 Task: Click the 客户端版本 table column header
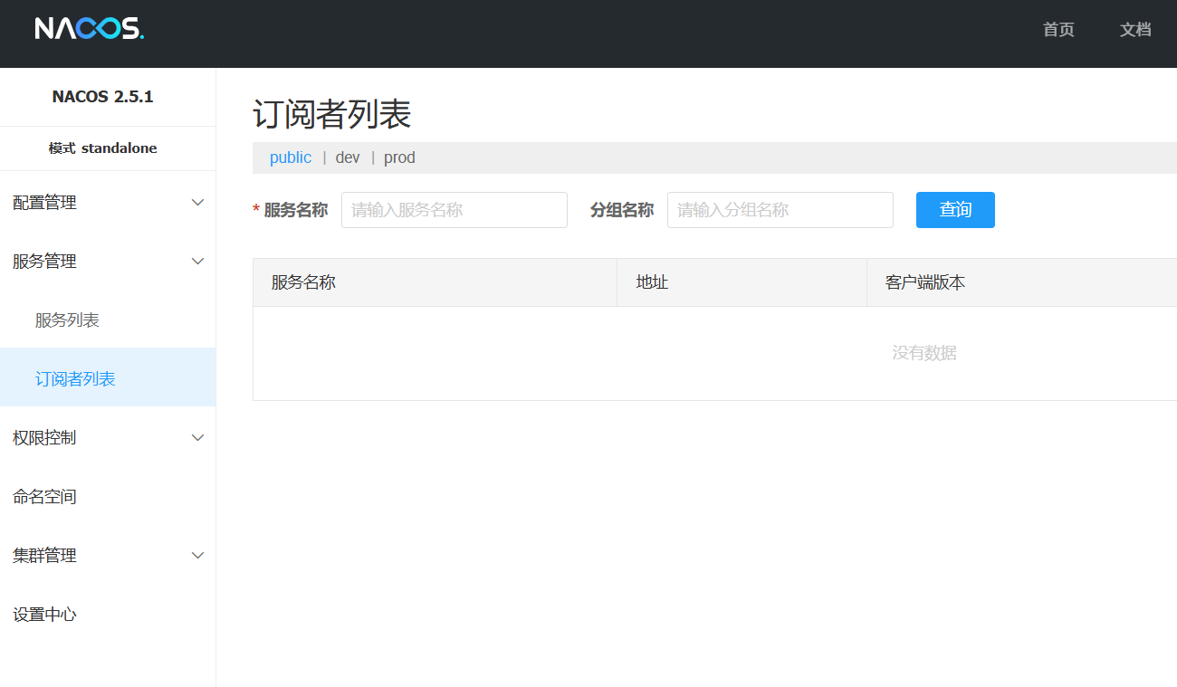point(923,281)
